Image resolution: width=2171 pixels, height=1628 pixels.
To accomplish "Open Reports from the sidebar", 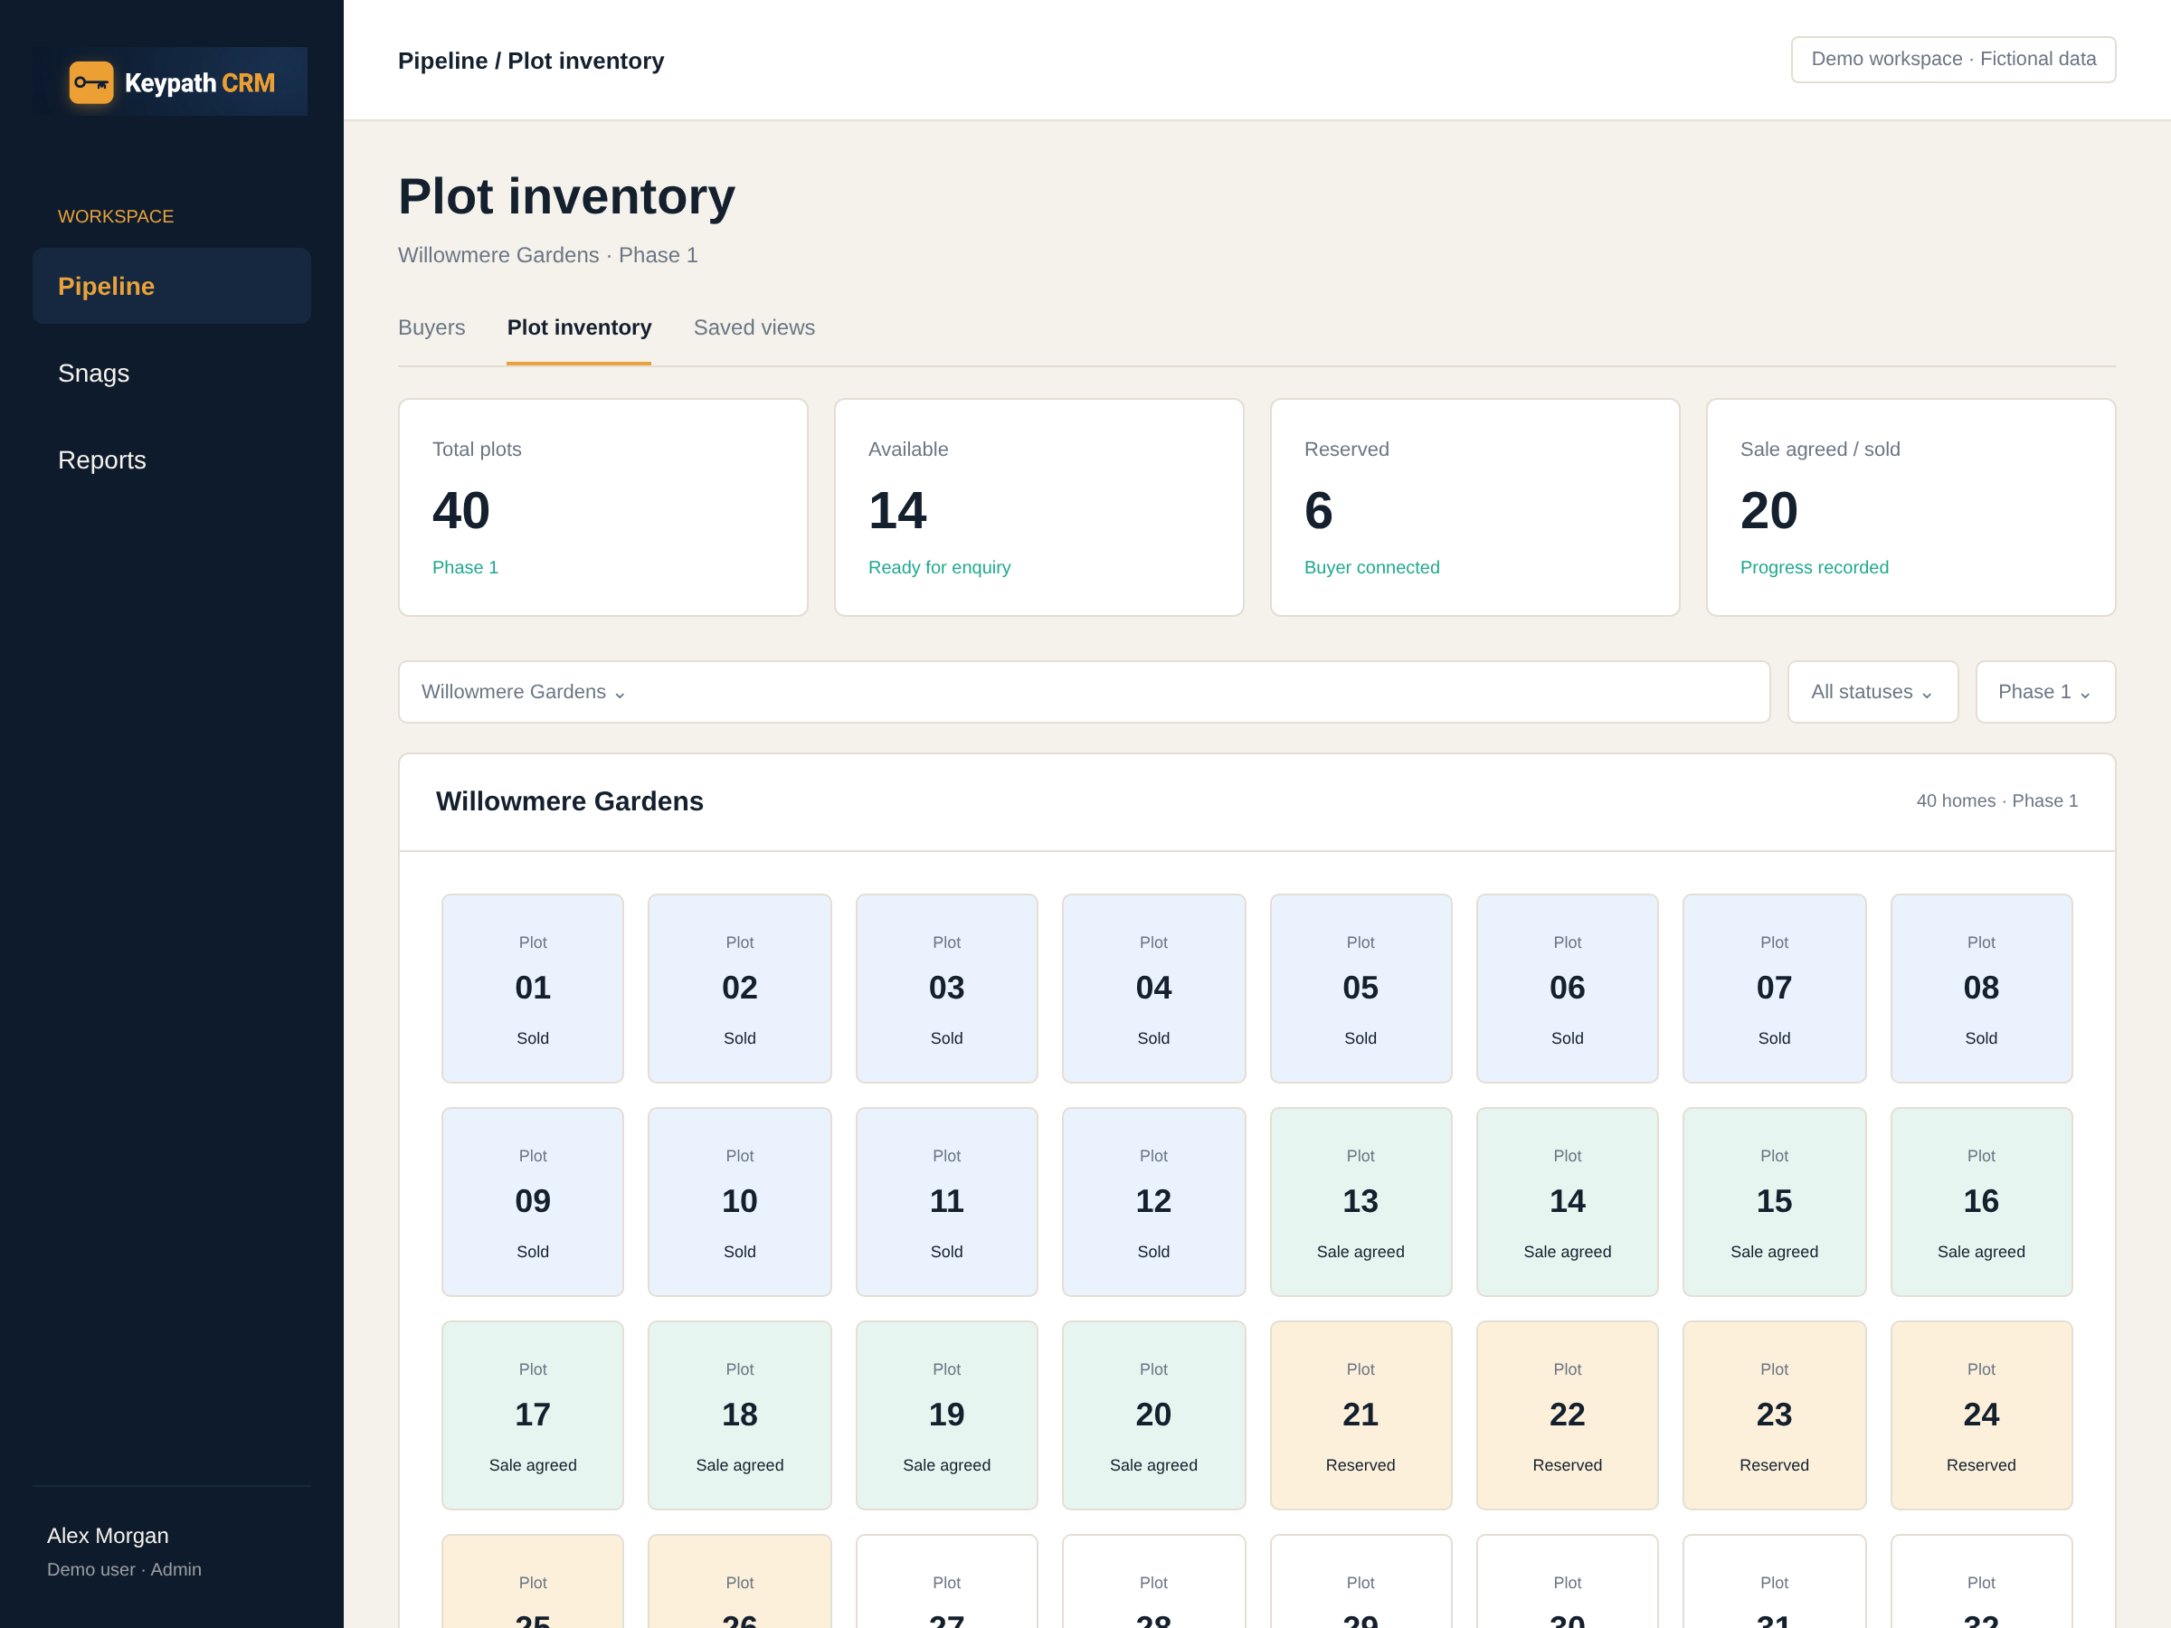I will click(172, 459).
